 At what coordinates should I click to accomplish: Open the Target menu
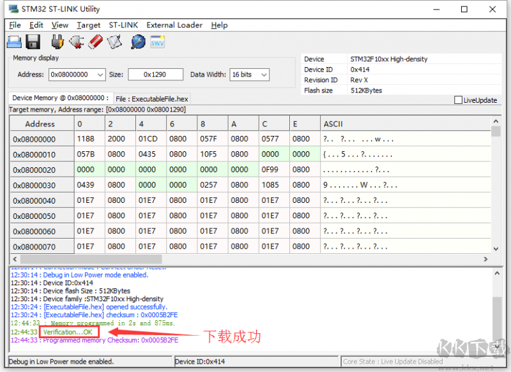coord(88,25)
